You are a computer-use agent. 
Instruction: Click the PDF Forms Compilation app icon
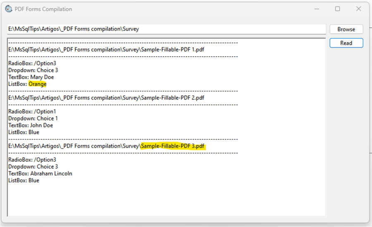click(9, 9)
